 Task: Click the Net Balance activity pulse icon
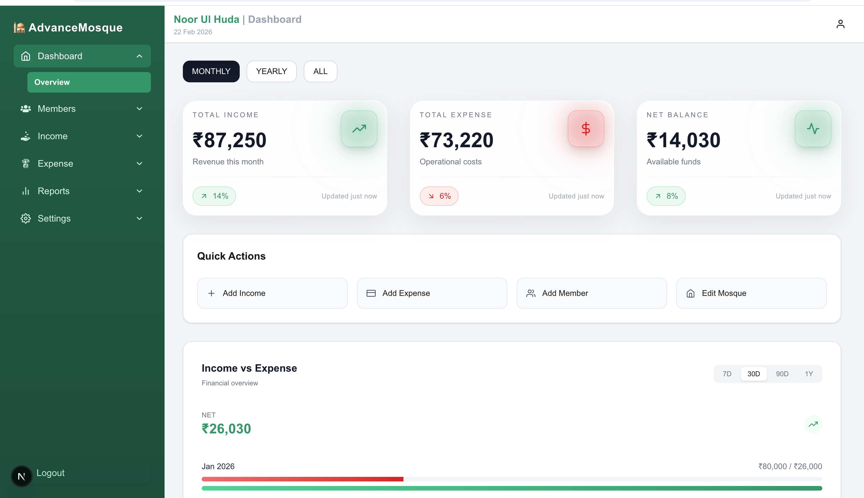pos(813,129)
